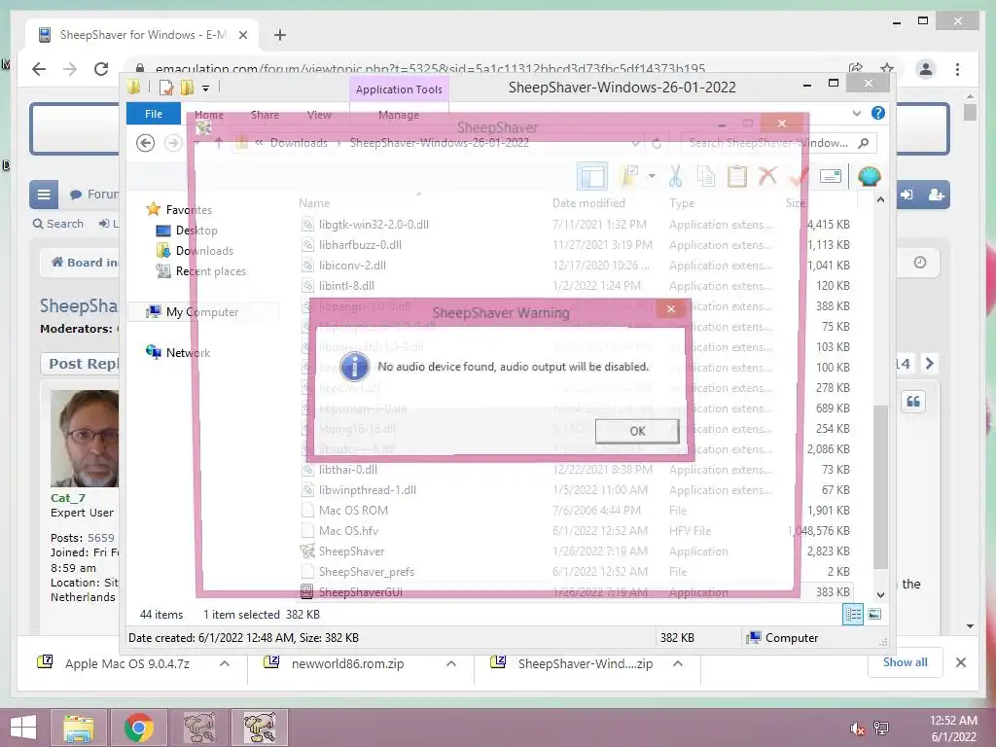Toggle the navigation pane toolbar icon
Image resolution: width=996 pixels, height=747 pixels.
[x=592, y=176]
